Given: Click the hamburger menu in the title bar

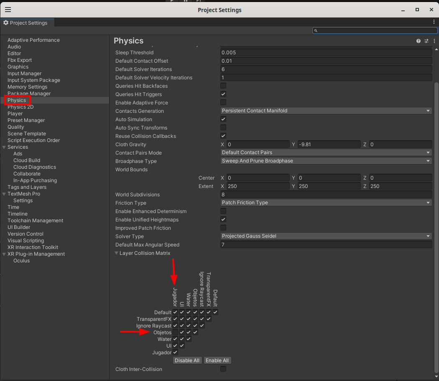Looking at the screenshot, I should [x=8, y=10].
